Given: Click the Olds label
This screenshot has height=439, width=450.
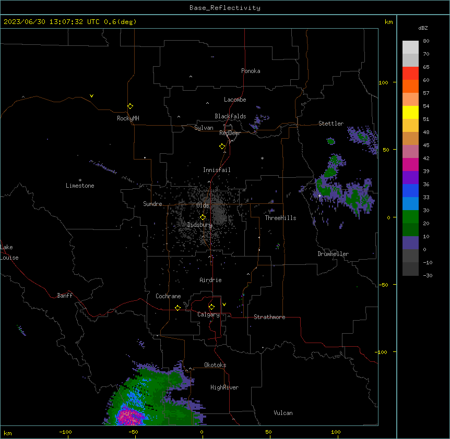Looking at the screenshot, I should 203,205.
